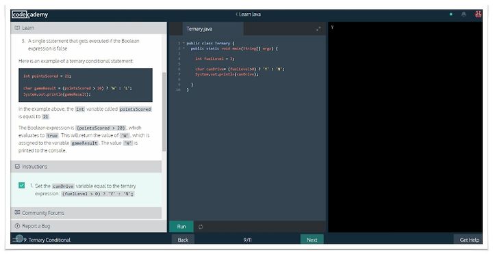Open the user profile avatar
This screenshot has width=493, height=254.
[x=478, y=14]
